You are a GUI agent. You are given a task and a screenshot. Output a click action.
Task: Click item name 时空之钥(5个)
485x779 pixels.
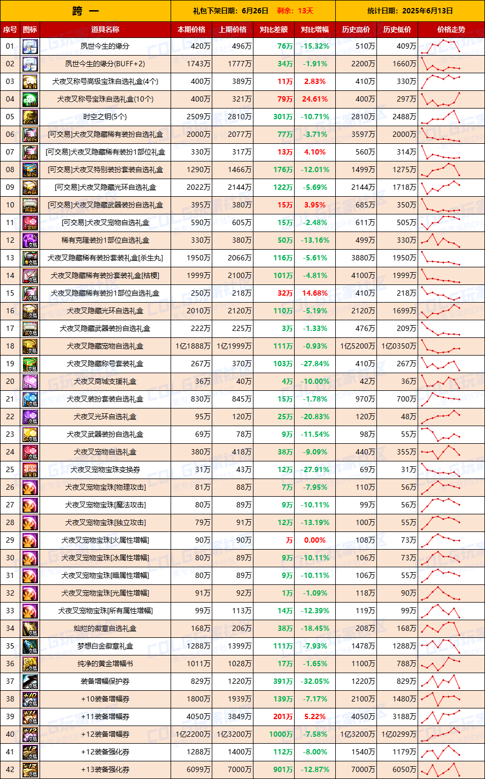pyautogui.click(x=105, y=117)
